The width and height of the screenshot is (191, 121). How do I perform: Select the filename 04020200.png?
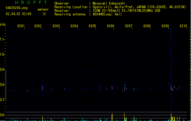[17, 8]
